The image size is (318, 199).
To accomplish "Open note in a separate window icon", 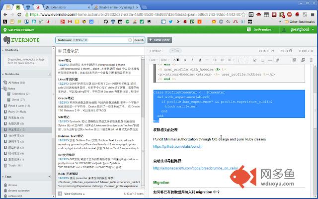I will click(303, 60).
